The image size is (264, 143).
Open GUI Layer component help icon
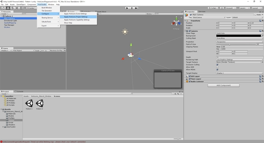pyautogui.click(x=260, y=76)
